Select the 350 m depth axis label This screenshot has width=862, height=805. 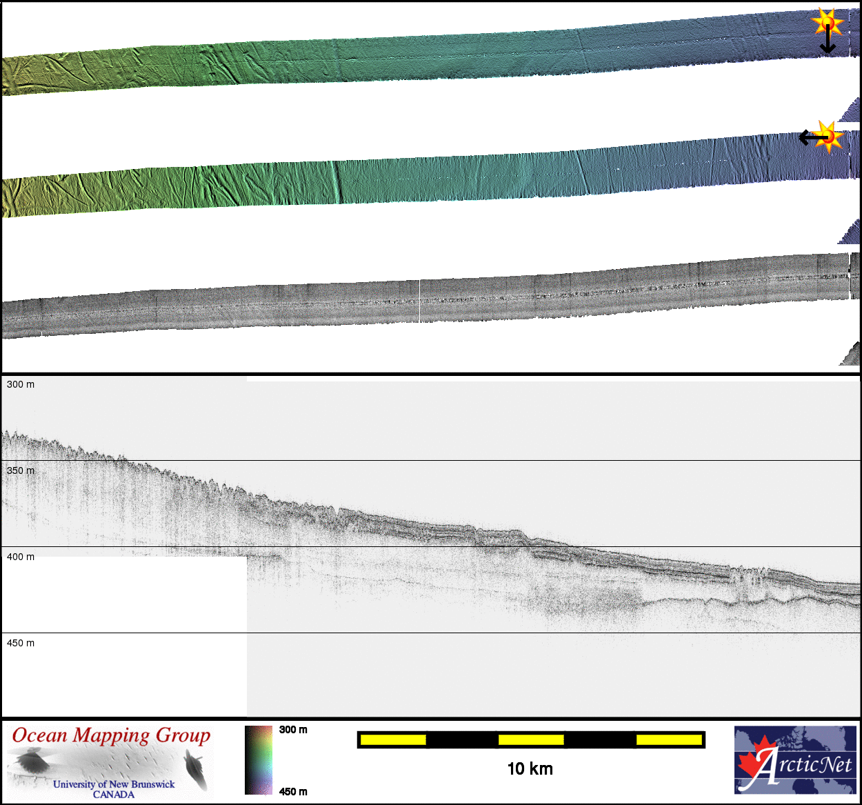coord(21,470)
